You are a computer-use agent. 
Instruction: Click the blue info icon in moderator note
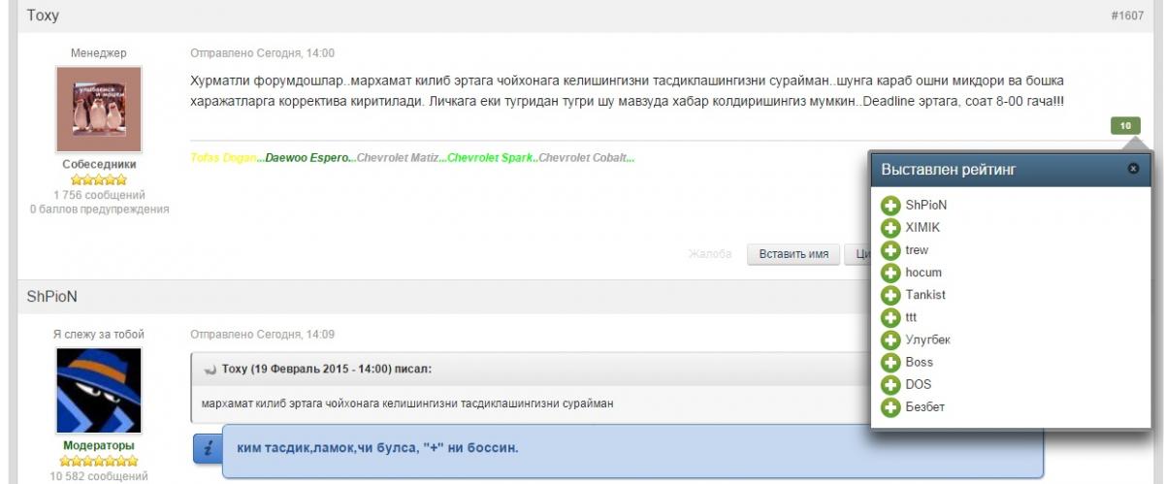tap(209, 449)
